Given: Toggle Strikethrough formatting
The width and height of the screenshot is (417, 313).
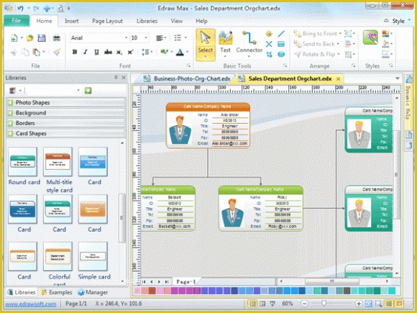Looking at the screenshot, I should click(108, 52).
